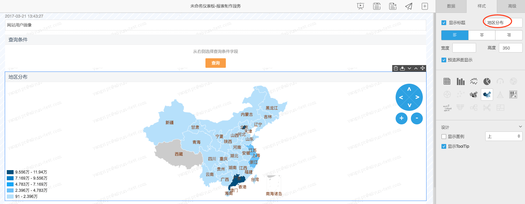Switch the chart type to bar chart
Viewport: 525px width, 204px height.
[x=460, y=81]
